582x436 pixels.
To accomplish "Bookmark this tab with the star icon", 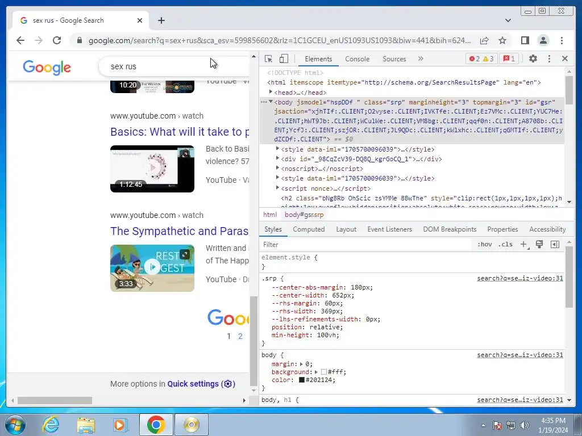I will (x=502, y=40).
